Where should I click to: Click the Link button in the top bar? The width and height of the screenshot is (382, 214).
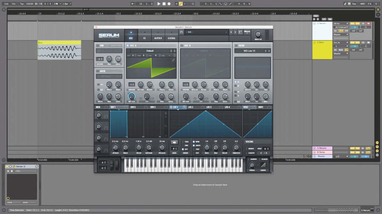click(x=6, y=4)
